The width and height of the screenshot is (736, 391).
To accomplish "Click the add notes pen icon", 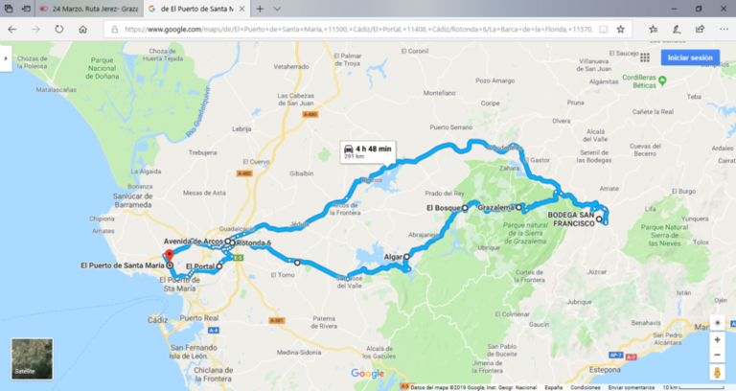I will click(x=677, y=29).
